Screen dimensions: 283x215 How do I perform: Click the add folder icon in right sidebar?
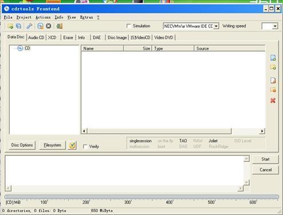[x=273, y=67]
